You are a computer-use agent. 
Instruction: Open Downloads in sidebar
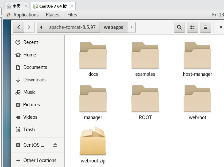pyautogui.click(x=38, y=80)
